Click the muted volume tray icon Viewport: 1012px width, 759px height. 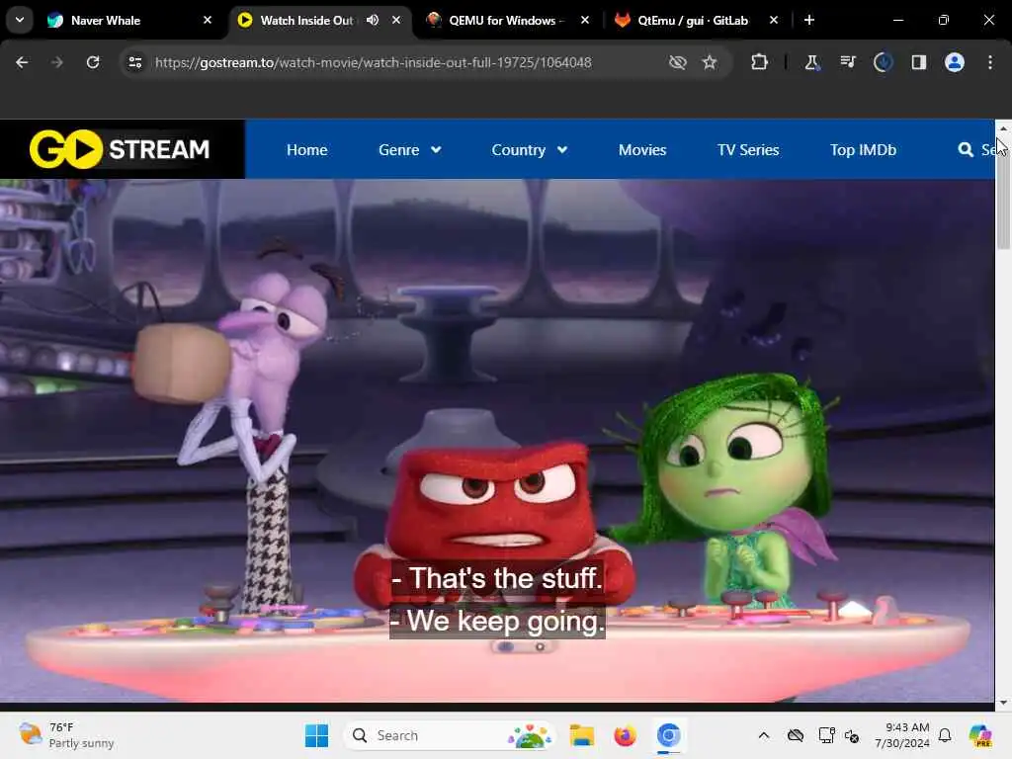(x=852, y=735)
